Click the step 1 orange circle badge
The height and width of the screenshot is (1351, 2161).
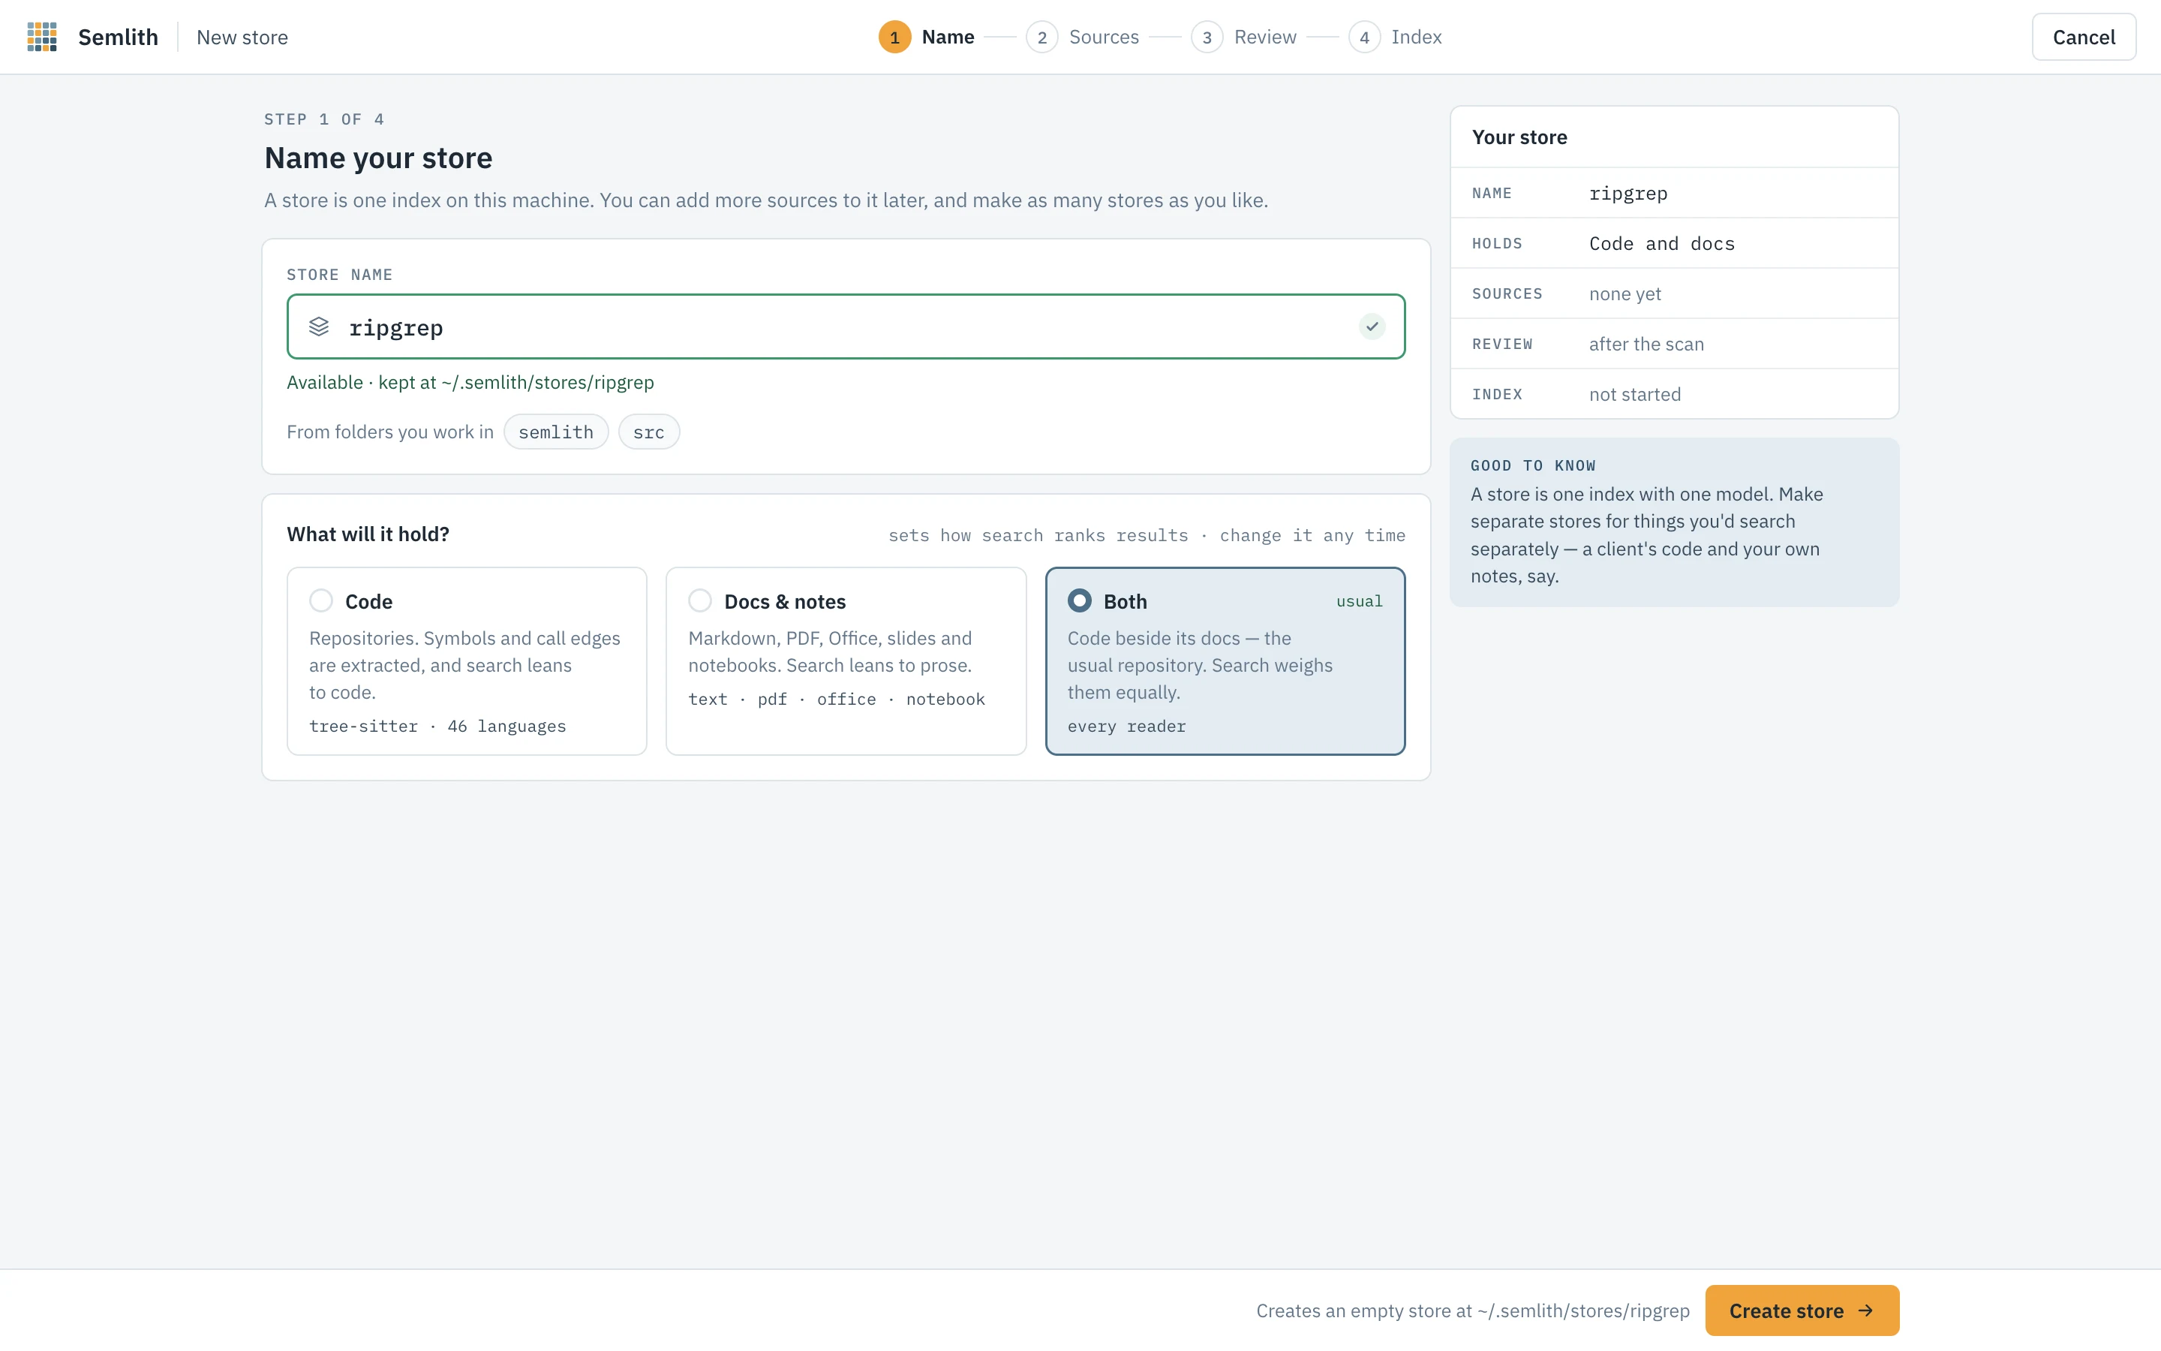[894, 37]
